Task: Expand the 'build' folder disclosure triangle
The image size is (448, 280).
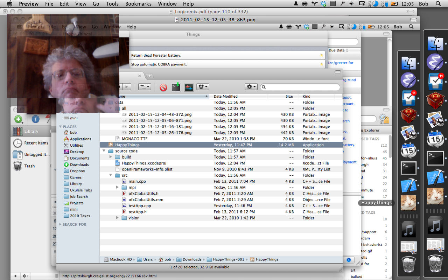Action: (x=111, y=157)
